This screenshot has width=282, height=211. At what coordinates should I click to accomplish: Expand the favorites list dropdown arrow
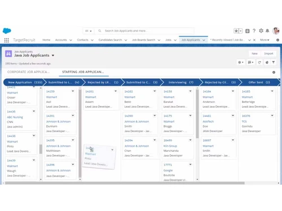point(241,31)
